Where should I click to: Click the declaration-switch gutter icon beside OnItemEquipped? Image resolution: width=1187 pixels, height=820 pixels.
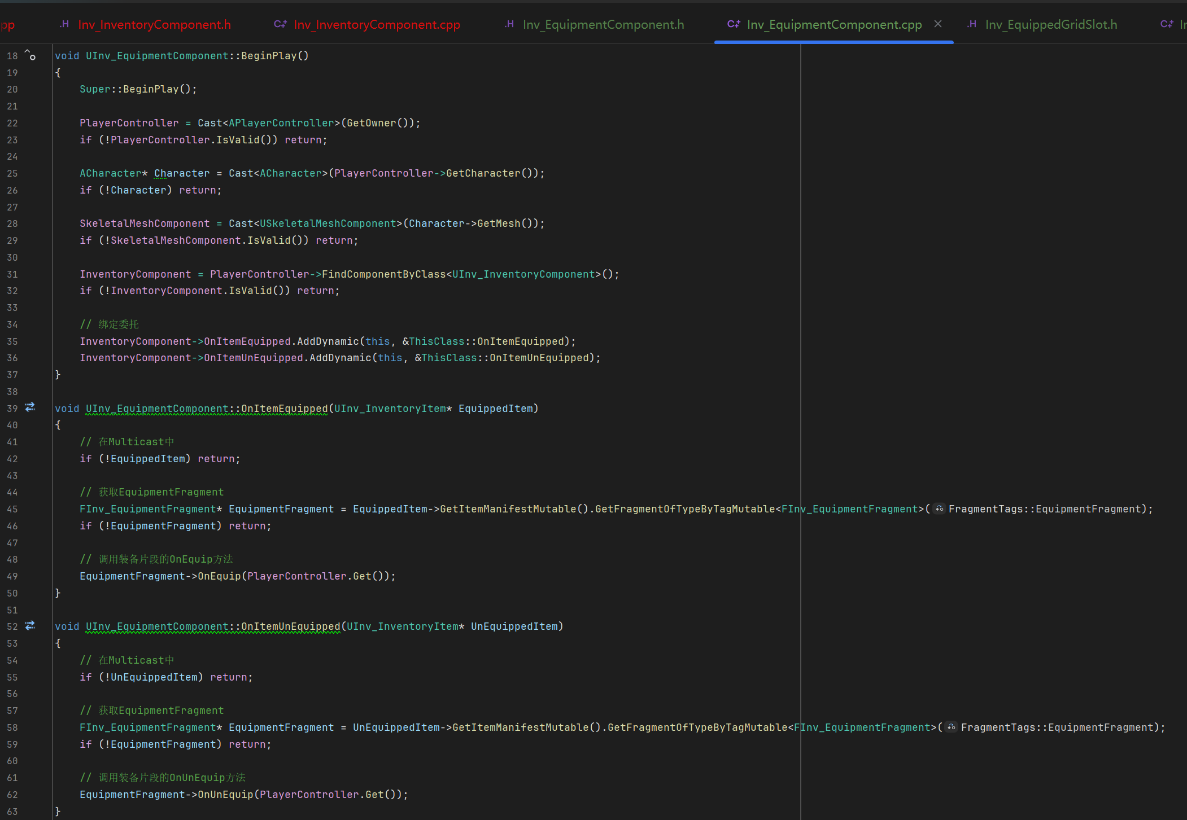point(30,407)
